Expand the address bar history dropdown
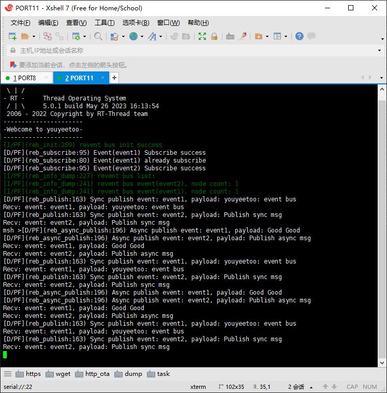 (379, 51)
